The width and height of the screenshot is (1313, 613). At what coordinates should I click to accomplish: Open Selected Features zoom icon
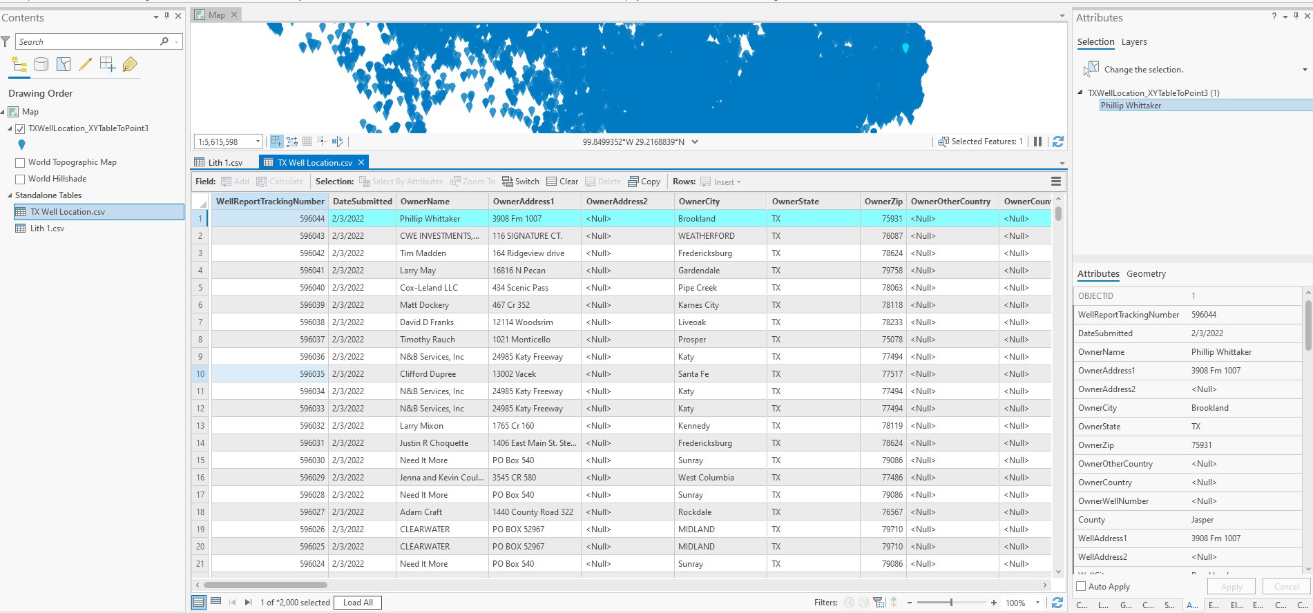coord(943,142)
